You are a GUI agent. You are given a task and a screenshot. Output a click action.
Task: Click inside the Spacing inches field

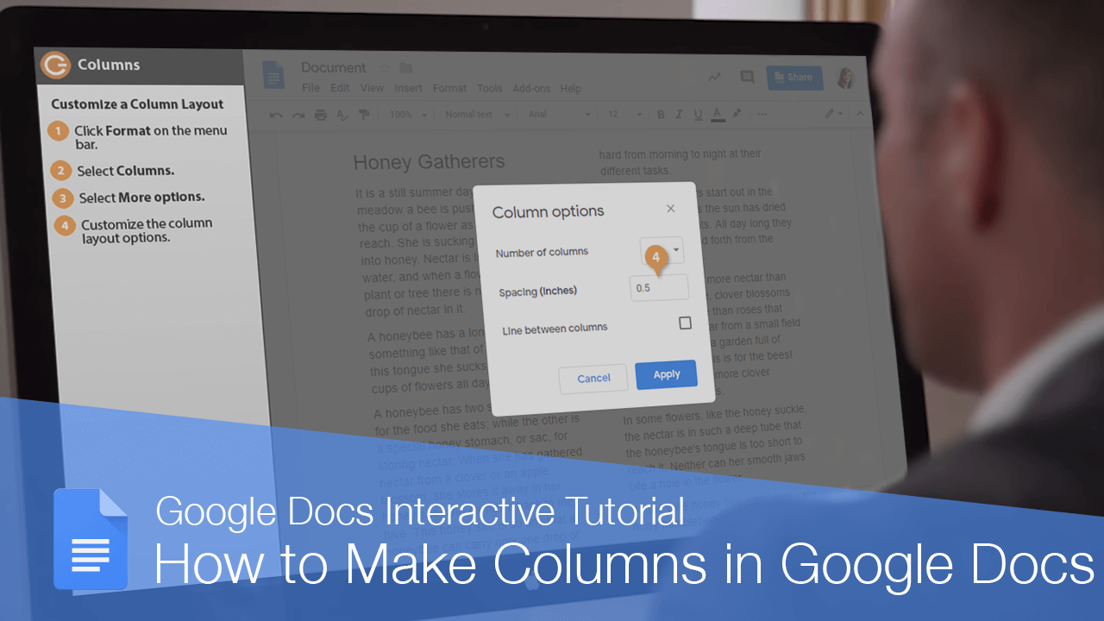(x=659, y=287)
